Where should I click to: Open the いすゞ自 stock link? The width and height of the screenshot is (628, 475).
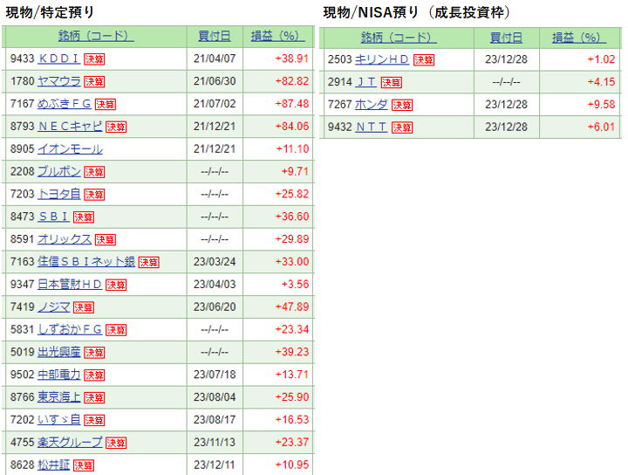(59, 419)
